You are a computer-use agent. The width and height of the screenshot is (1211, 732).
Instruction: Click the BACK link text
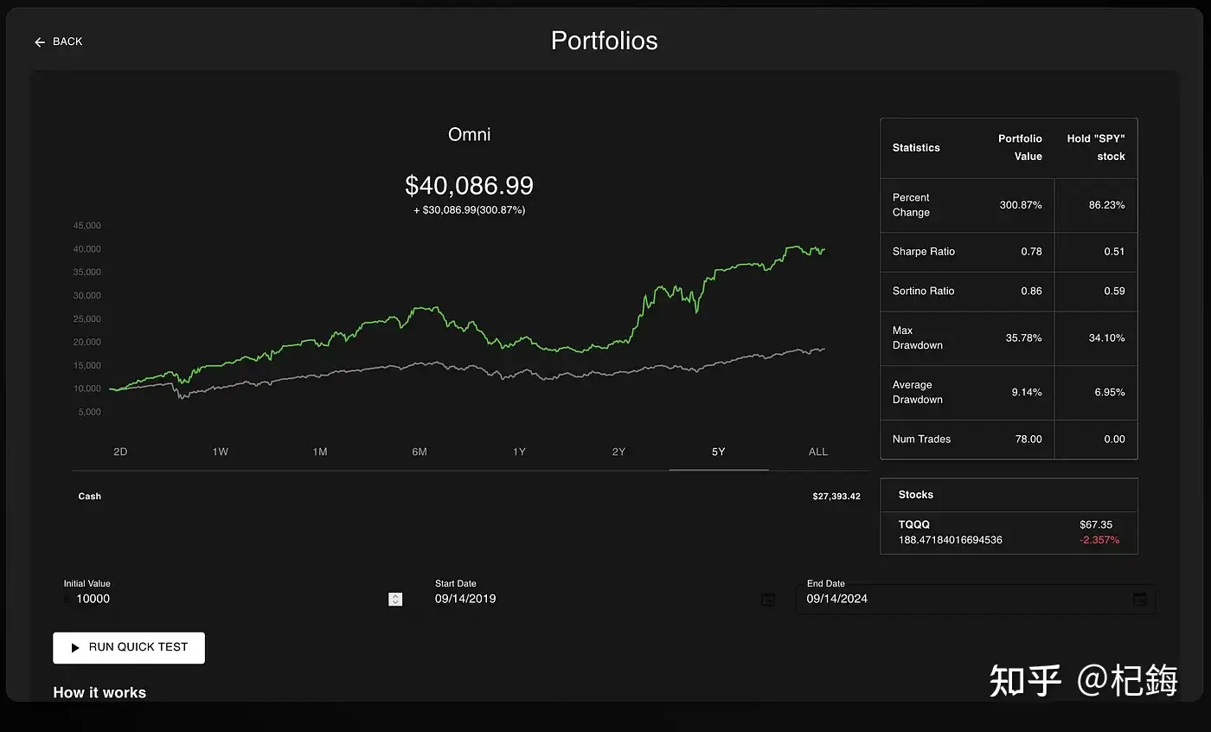67,42
